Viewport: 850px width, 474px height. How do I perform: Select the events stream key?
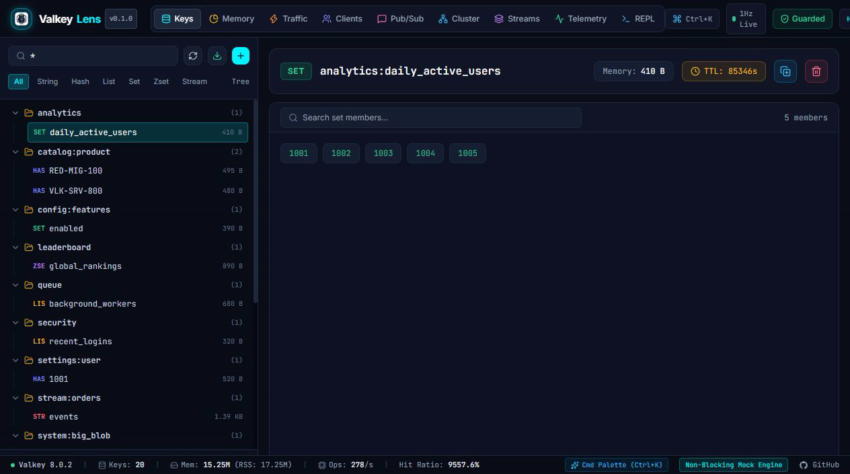click(138, 417)
